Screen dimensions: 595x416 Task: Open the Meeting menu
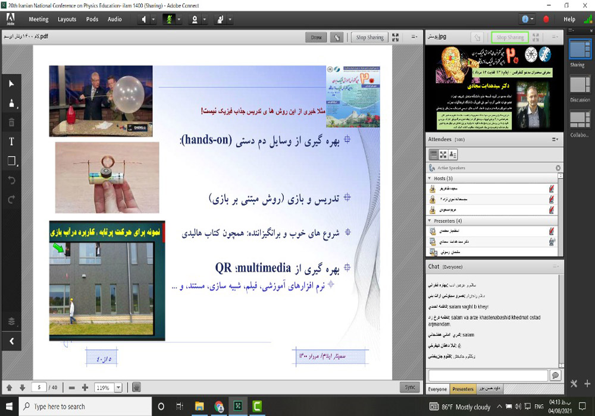tap(39, 19)
